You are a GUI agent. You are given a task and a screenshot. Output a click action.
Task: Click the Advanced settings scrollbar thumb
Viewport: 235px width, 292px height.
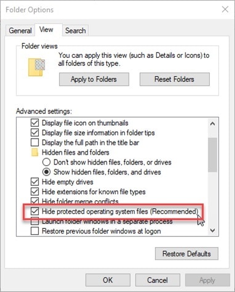(x=212, y=155)
